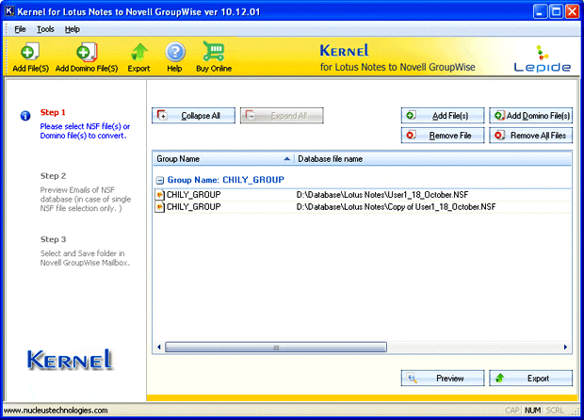Open the Tools menu

pyautogui.click(x=45, y=29)
